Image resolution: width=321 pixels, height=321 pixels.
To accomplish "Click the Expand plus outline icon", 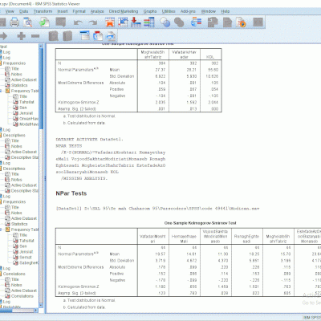I will pos(21,36).
